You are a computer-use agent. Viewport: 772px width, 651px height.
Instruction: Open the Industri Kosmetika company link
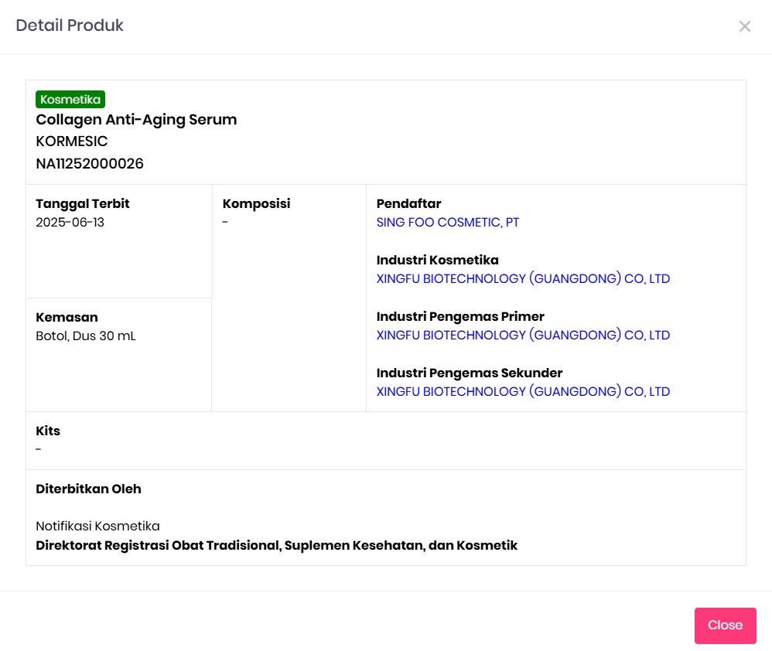click(523, 278)
